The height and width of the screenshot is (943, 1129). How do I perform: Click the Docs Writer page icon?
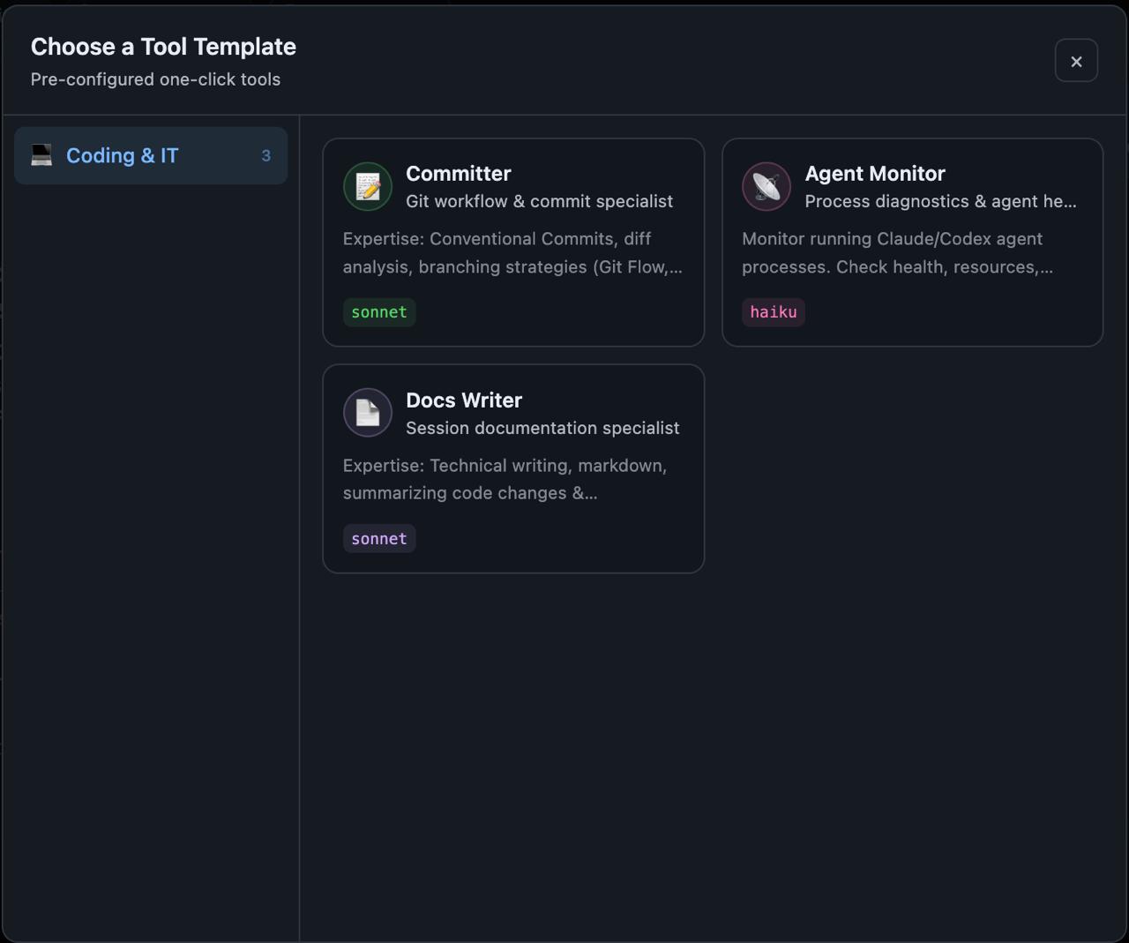click(368, 413)
